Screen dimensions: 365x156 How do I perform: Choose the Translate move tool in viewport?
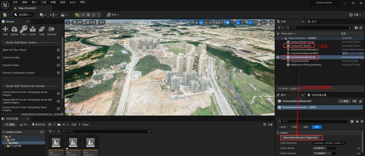(201, 23)
